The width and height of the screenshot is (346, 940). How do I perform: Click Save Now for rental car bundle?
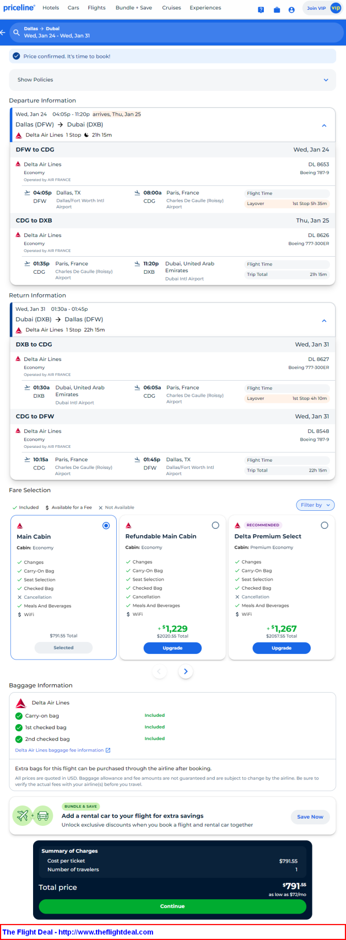coord(310,817)
